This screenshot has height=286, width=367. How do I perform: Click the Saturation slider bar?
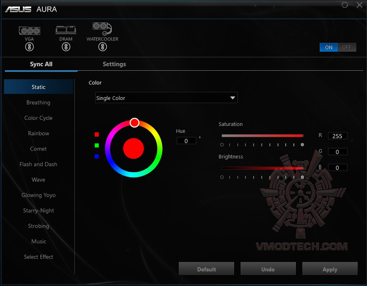click(263, 136)
